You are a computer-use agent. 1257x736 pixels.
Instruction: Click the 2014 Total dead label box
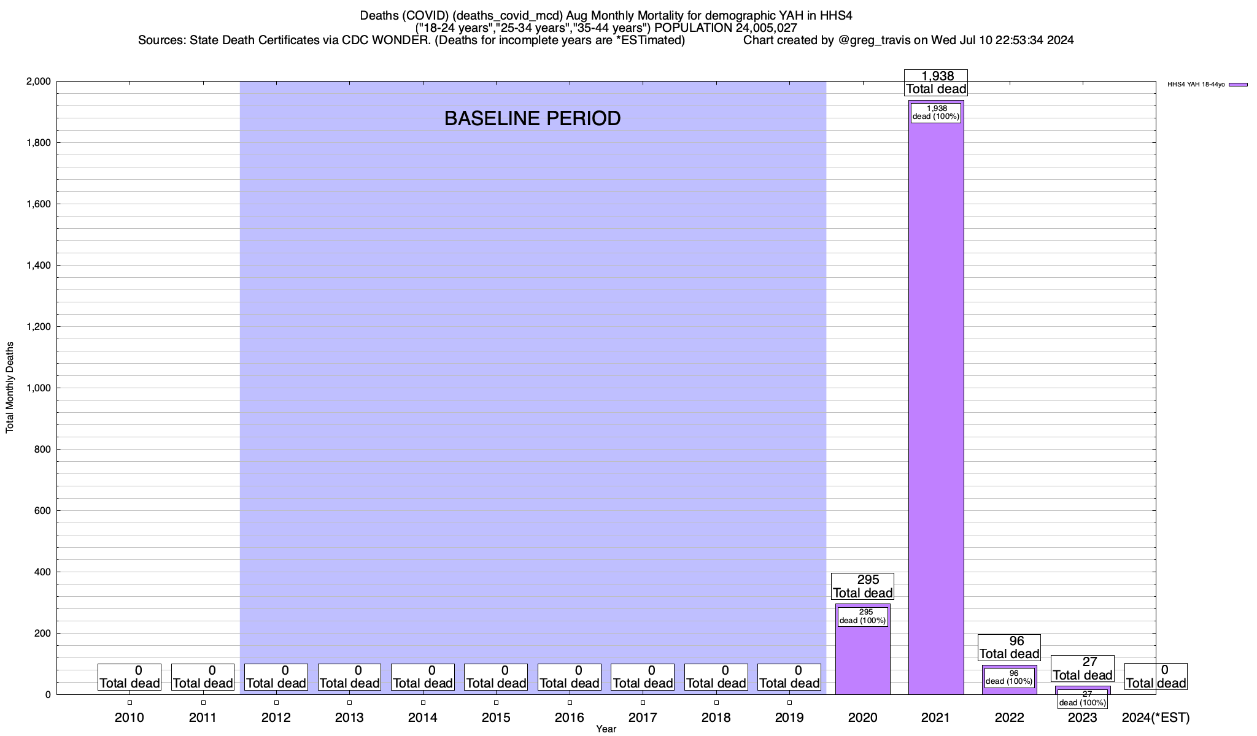point(423,677)
